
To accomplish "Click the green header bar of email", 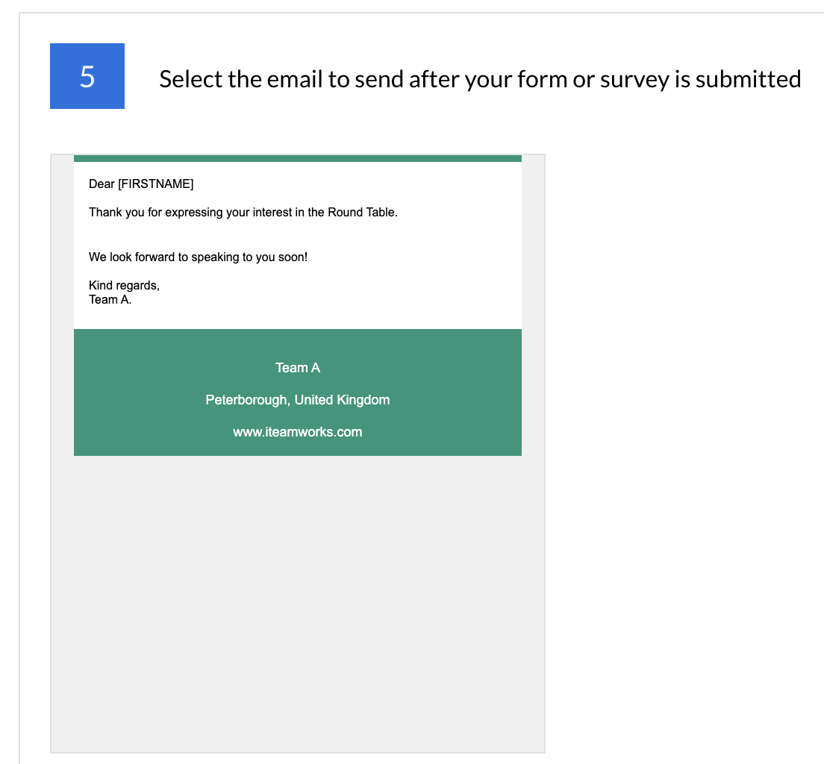I will pos(297,158).
